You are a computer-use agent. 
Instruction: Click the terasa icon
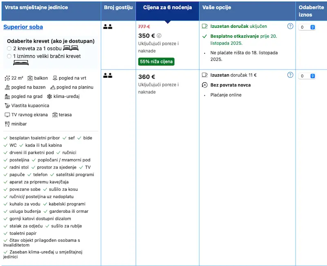coord(55,115)
